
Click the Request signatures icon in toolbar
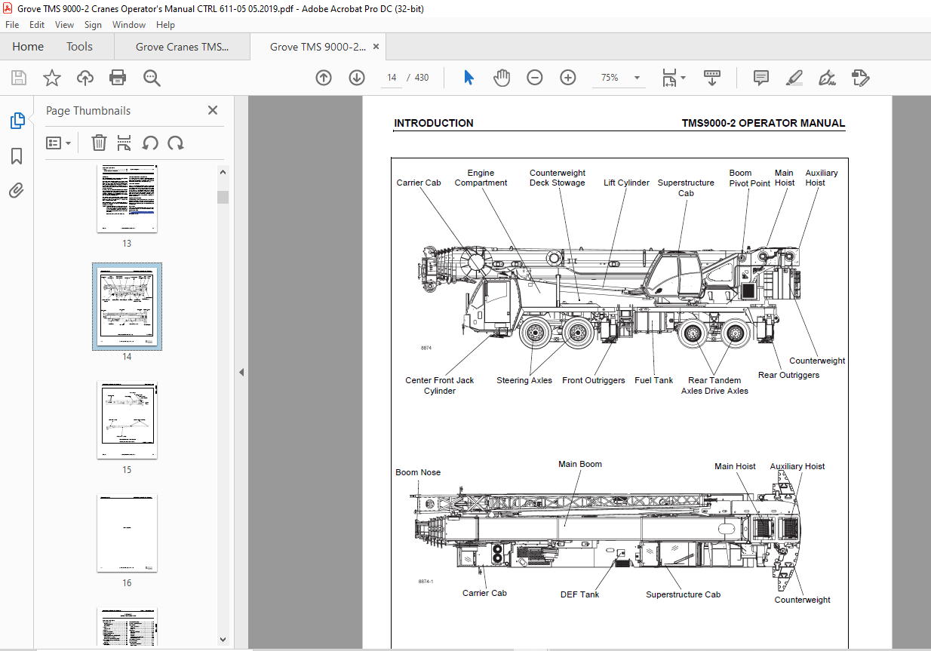(x=861, y=78)
